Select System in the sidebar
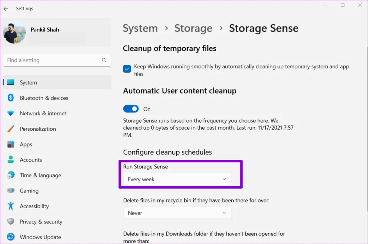 (x=28, y=82)
